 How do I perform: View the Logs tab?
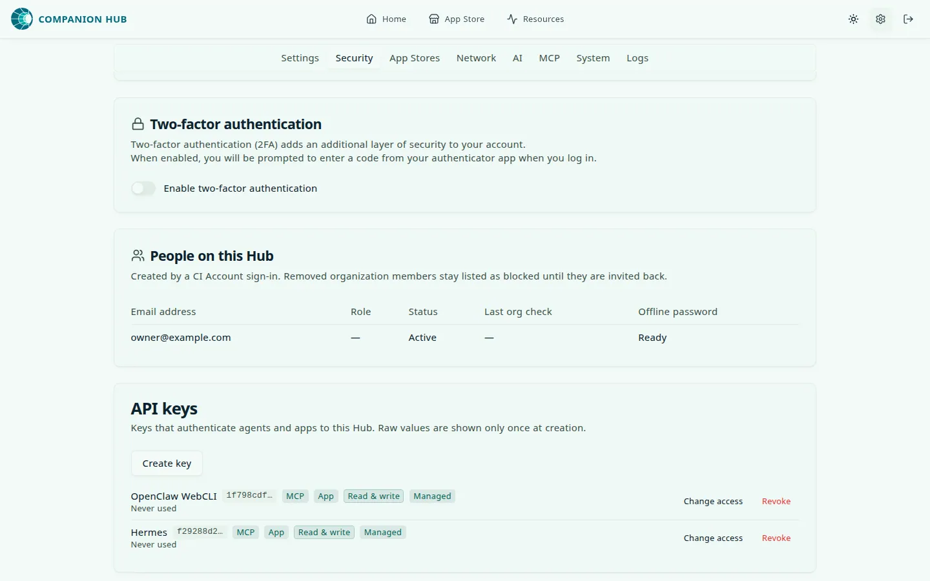(637, 58)
